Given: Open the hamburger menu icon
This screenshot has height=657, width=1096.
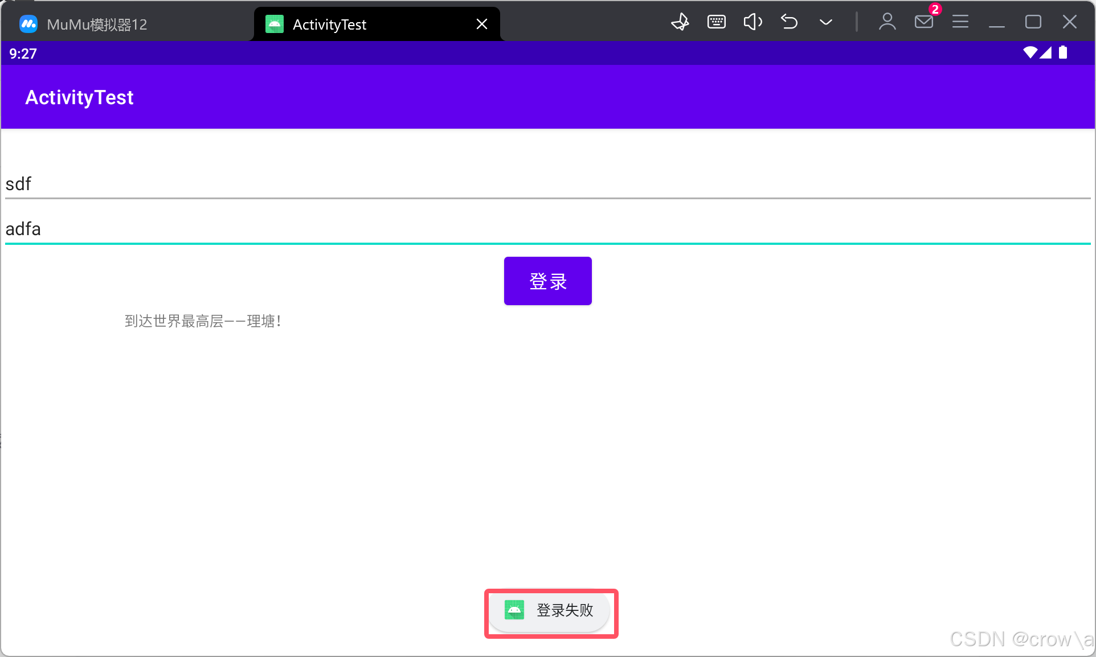Looking at the screenshot, I should point(960,23).
